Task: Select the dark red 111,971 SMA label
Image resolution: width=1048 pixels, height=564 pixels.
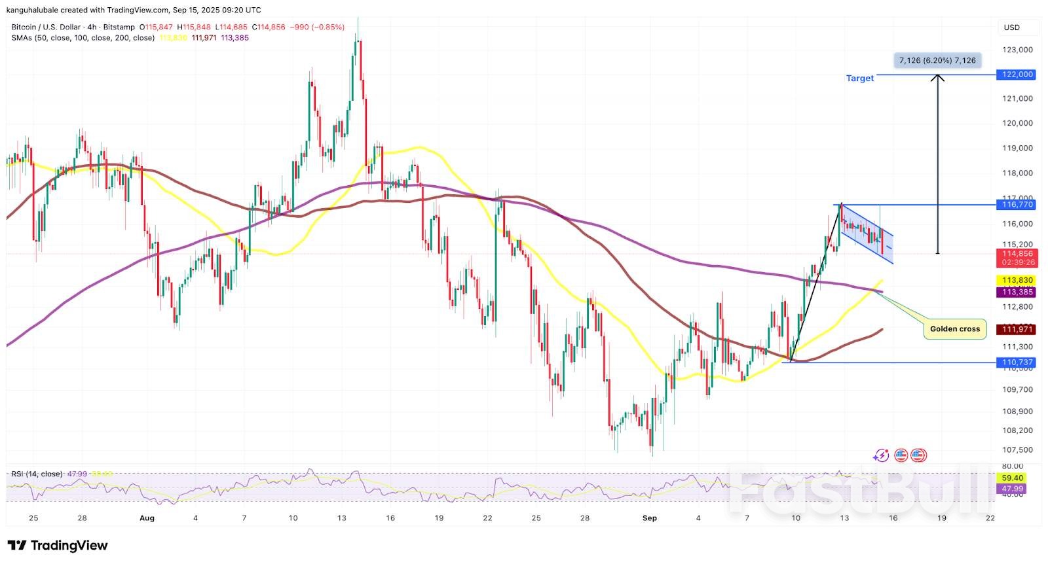Action: tap(1017, 330)
